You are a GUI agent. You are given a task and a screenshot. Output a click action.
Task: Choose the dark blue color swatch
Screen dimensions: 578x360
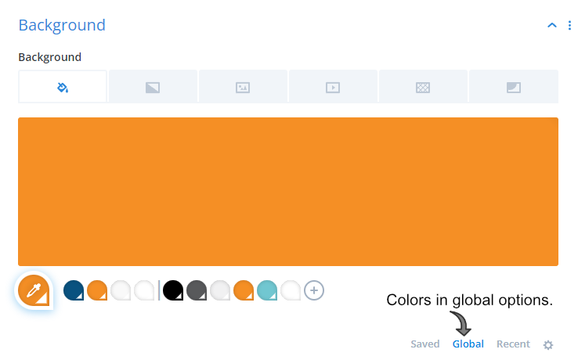74,290
